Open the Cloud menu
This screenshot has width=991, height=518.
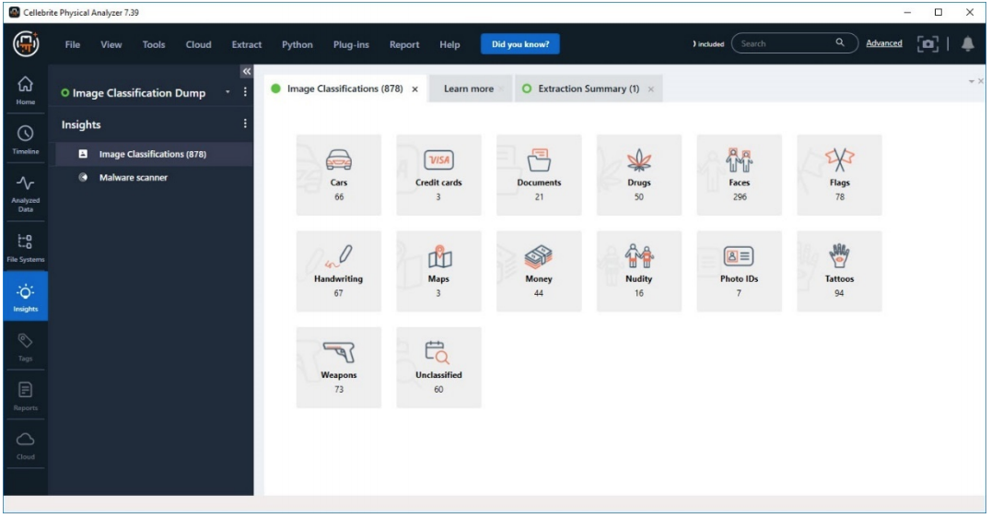[198, 44]
